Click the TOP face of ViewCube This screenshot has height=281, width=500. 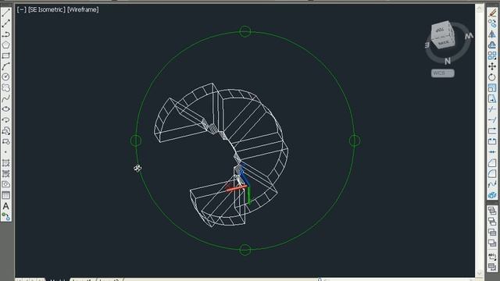point(440,30)
